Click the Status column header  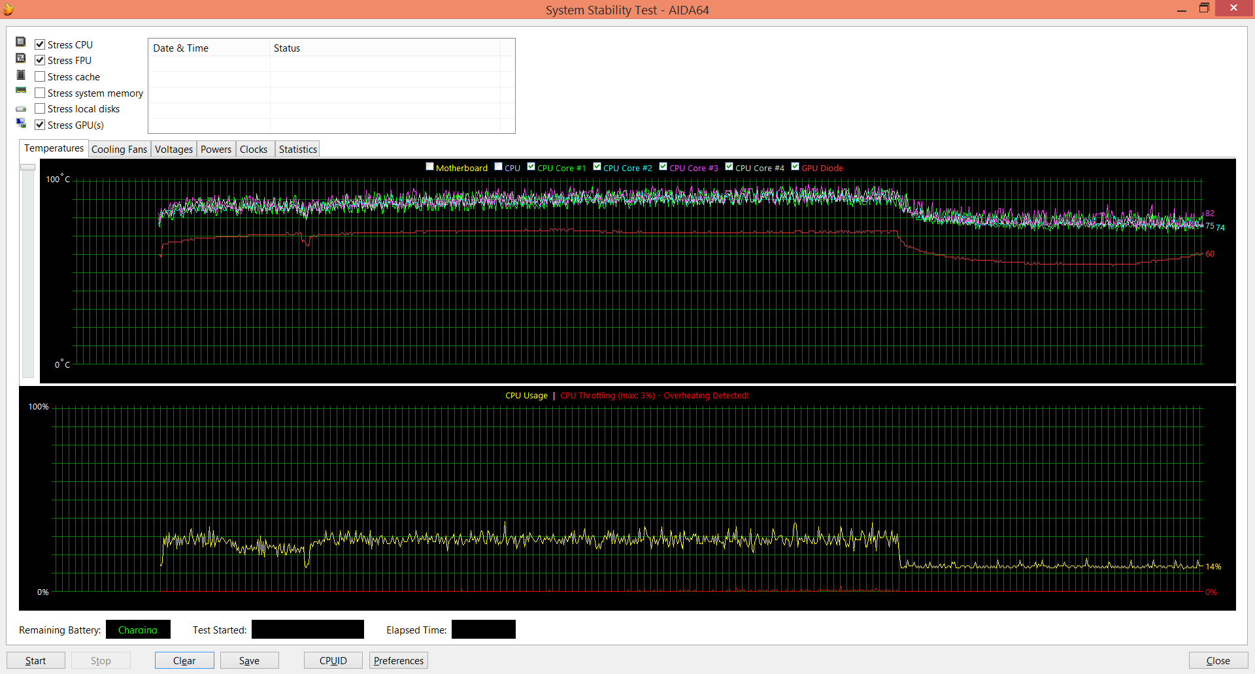385,48
